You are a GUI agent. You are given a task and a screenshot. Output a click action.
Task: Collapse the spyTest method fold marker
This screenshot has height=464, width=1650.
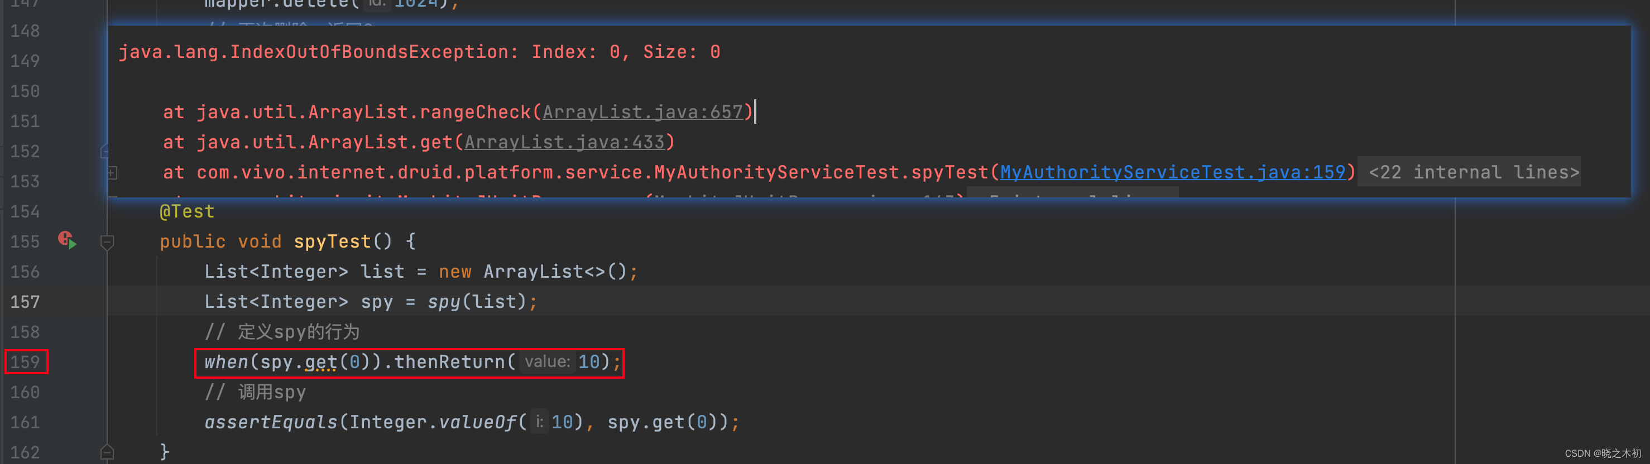[108, 242]
